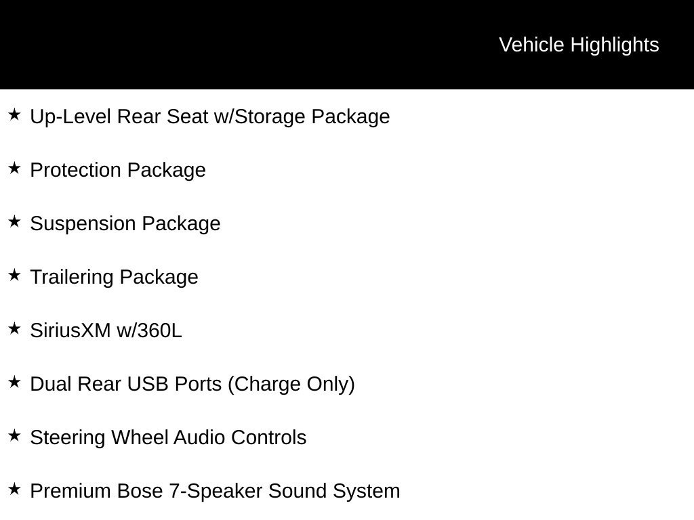
Task: Select Up-Level Rear Seat w/Storage Package text
Action: 210,117
